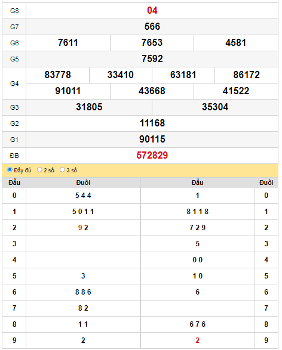Click the red G8 prize number 04
This screenshot has width=282, height=350.
coord(152,11)
